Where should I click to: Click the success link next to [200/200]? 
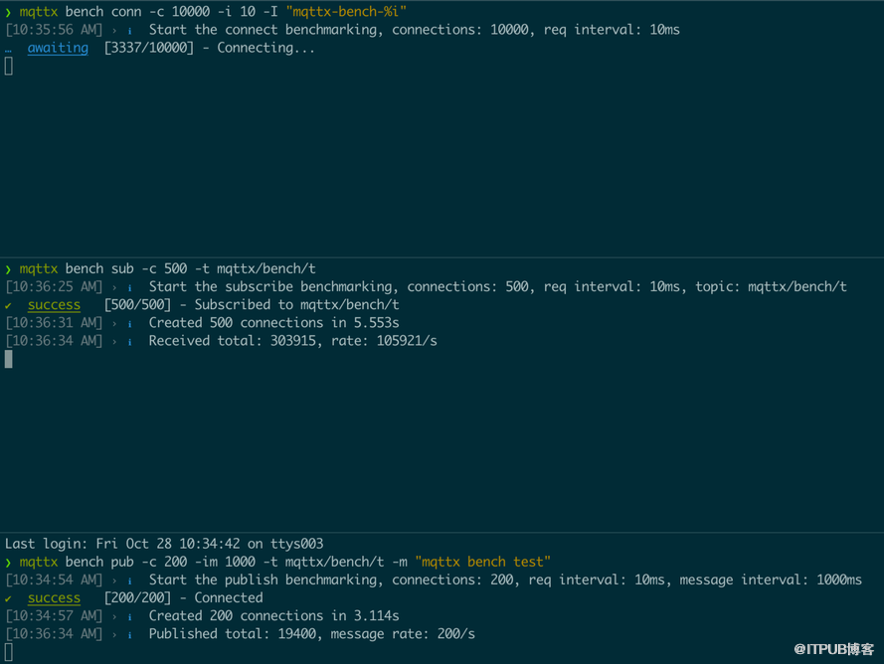coord(54,598)
